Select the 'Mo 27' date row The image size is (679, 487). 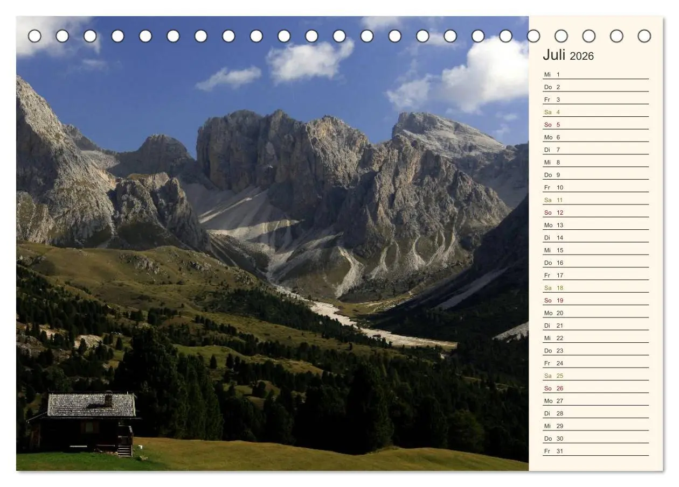tap(595, 401)
